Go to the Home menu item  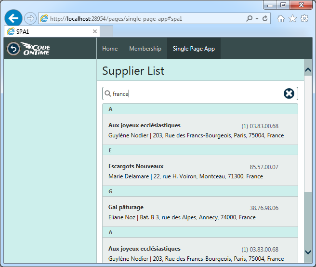coord(110,48)
